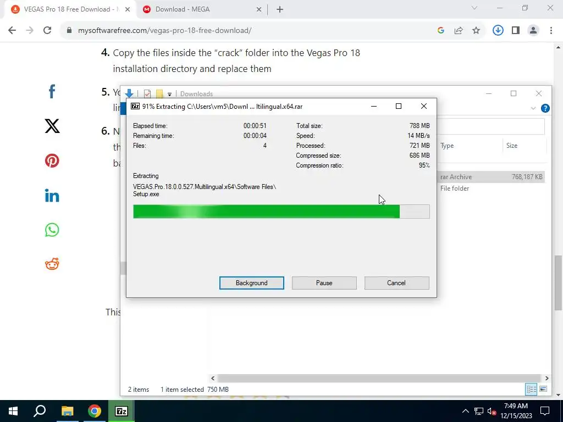The image size is (563, 422).
Task: Open the notification center
Action: (x=545, y=411)
